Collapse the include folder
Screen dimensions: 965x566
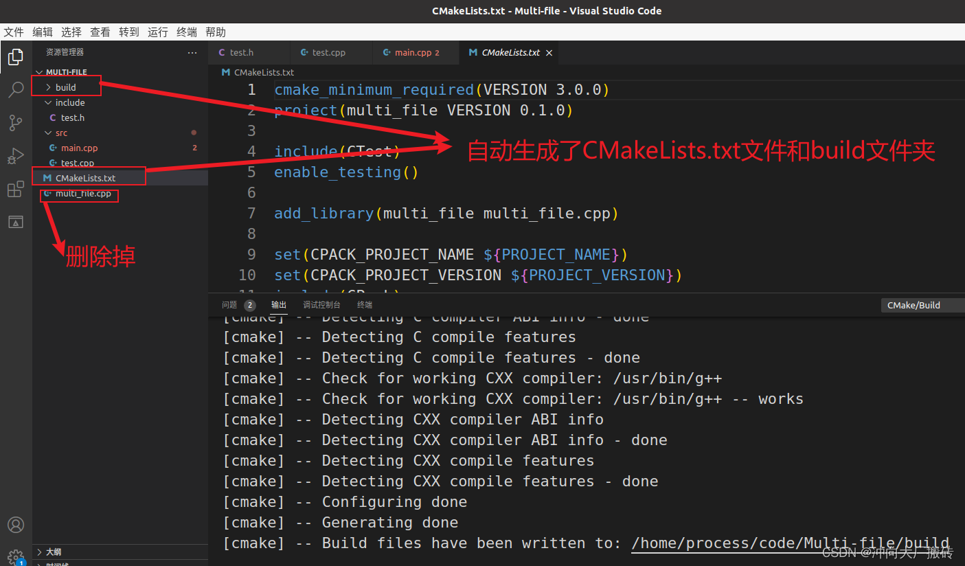[x=48, y=103]
